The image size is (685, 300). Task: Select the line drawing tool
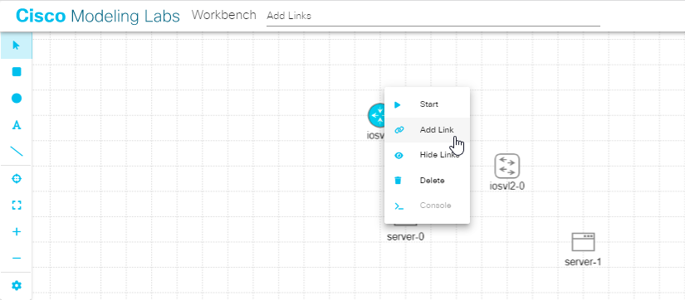[16, 152]
